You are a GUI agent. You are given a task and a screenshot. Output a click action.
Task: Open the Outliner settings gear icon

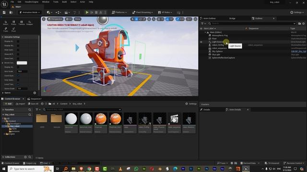(x=304, y=23)
